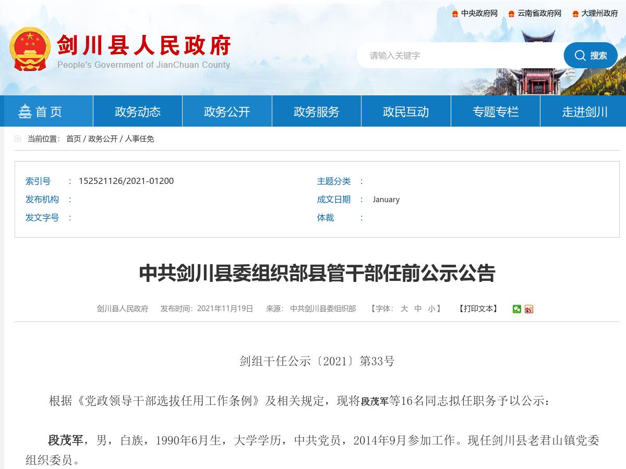Set font size to 小
This screenshot has height=469, width=626.
click(x=431, y=308)
